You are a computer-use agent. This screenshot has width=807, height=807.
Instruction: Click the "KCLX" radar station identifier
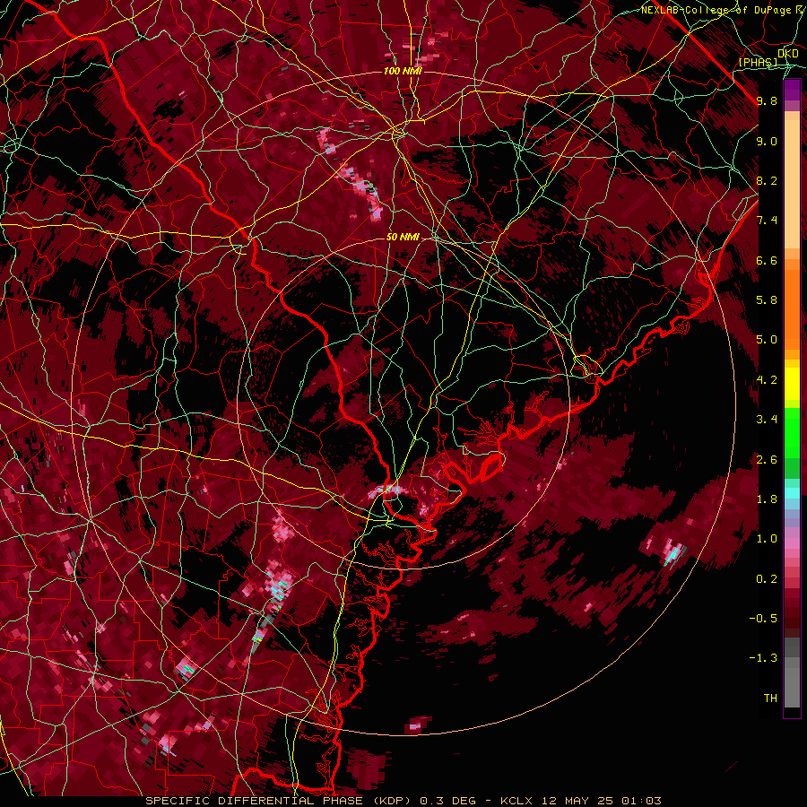pos(517,801)
